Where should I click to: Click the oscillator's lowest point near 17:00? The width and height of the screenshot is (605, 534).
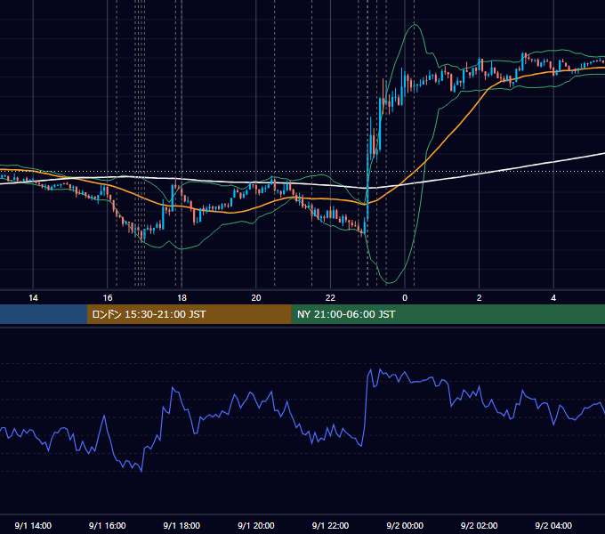[x=141, y=471]
